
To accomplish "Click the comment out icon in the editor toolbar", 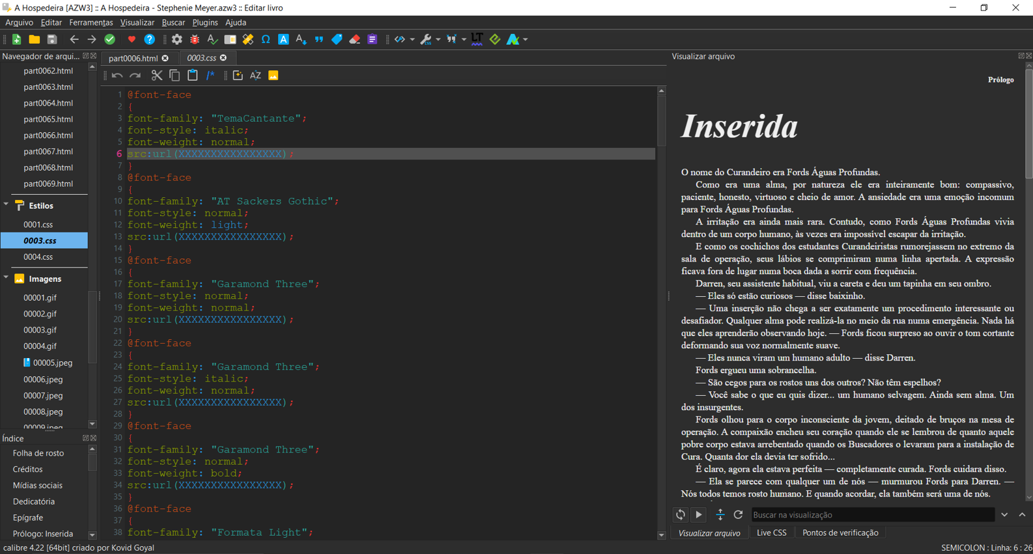I will point(210,76).
